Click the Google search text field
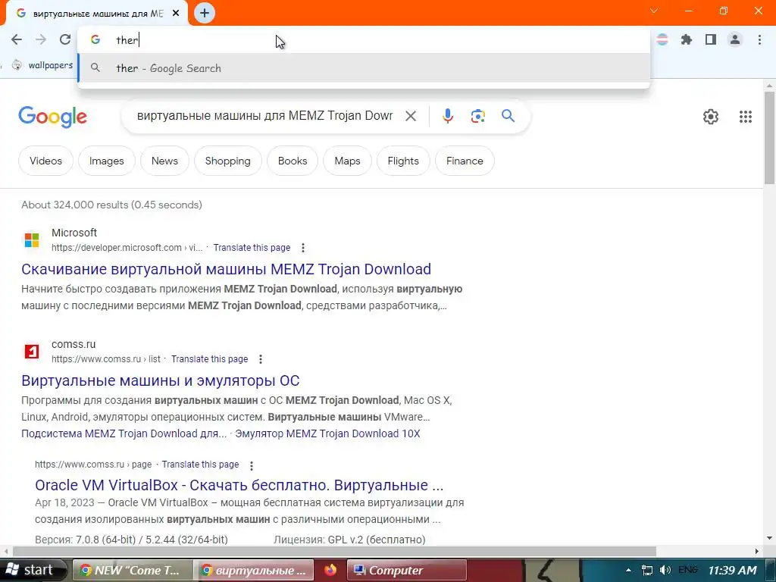This screenshot has height=582, width=776. click(x=264, y=116)
